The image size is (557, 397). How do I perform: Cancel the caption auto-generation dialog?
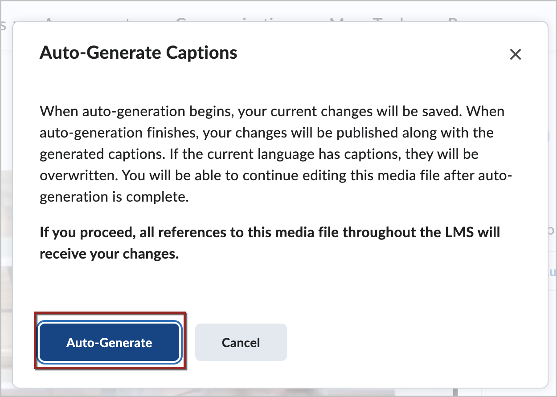click(241, 342)
